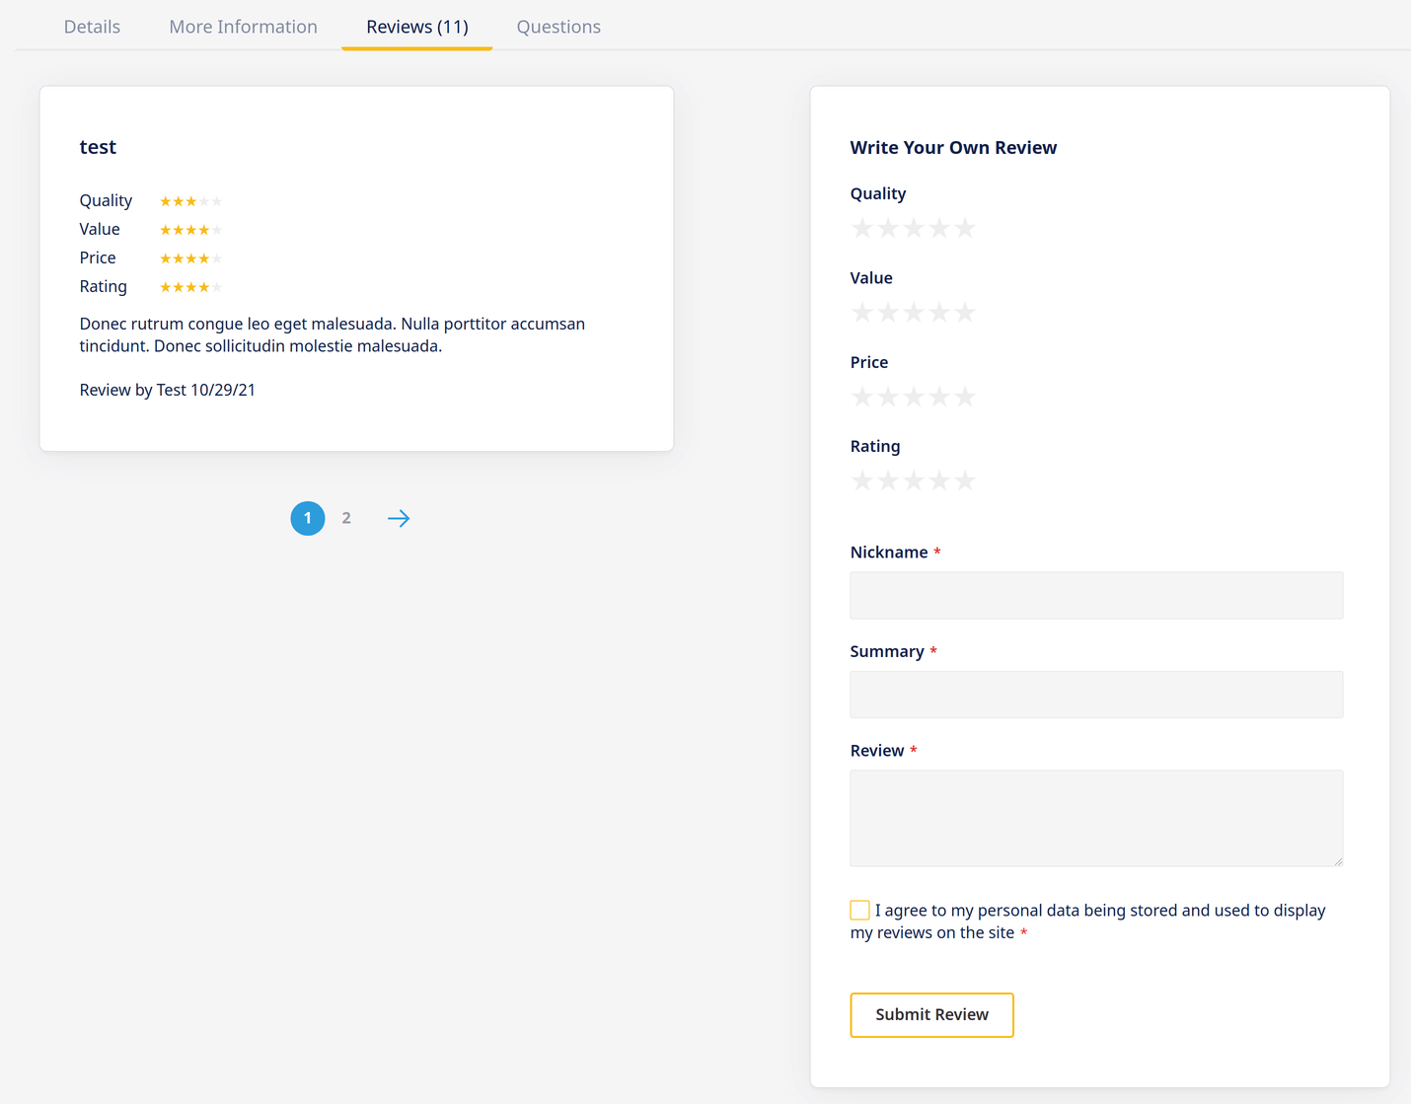Open the More Information tab
This screenshot has width=1411, height=1104.
pos(243,27)
